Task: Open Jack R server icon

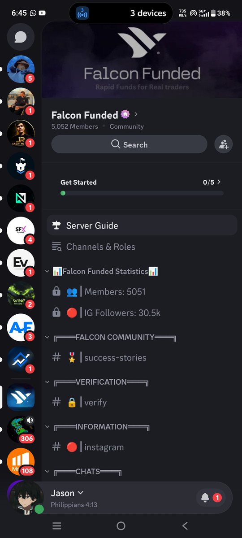Action: tap(21, 134)
